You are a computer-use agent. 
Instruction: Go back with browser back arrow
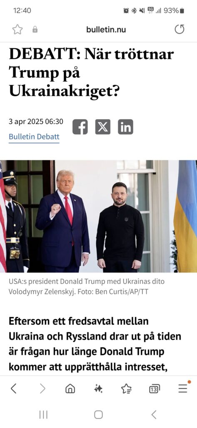tap(14, 388)
